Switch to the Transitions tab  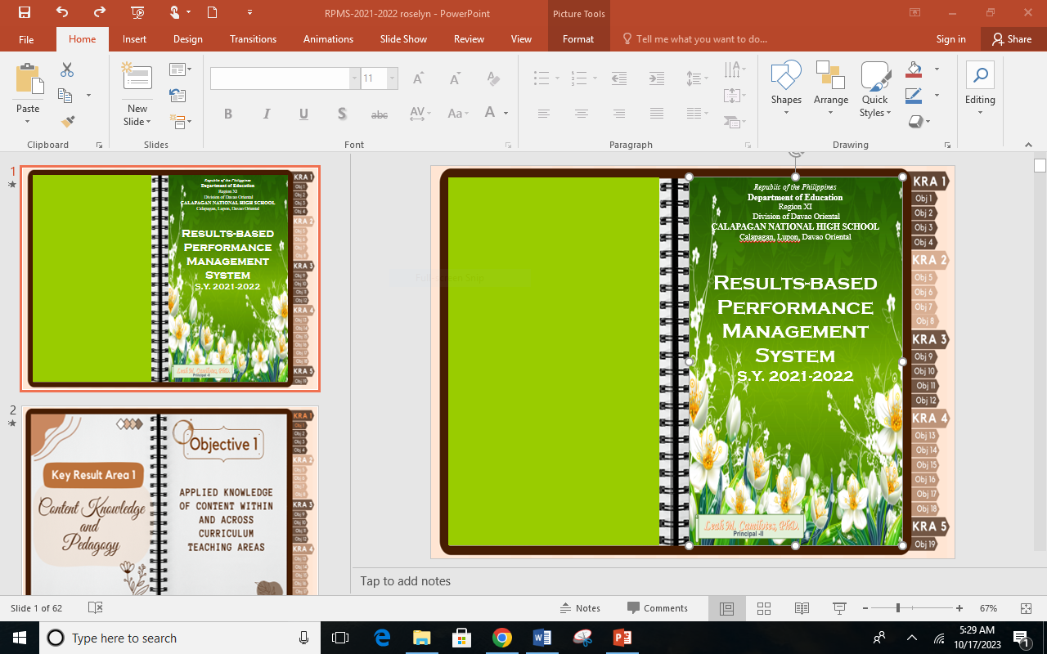[x=254, y=38]
